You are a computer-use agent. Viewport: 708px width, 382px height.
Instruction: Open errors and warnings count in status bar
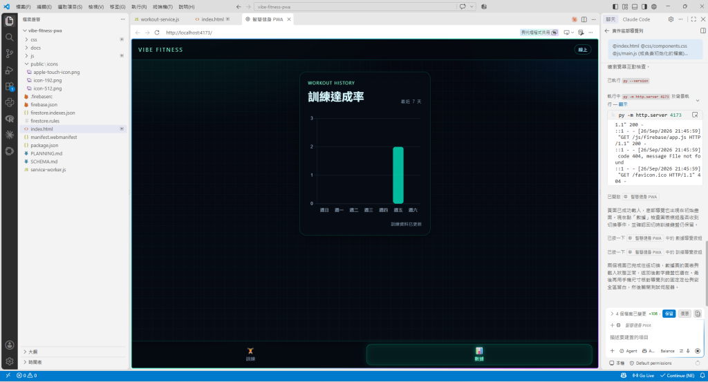coord(27,375)
